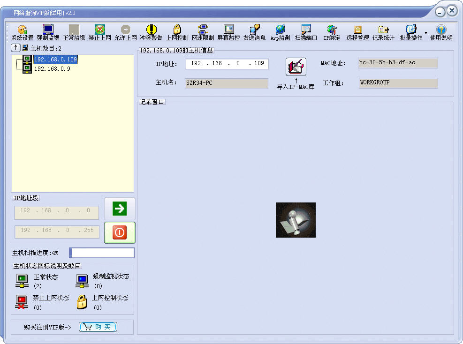Click the 上网控制 lock icon
Image resolution: width=463 pixels, height=344 pixels.
[x=177, y=32]
